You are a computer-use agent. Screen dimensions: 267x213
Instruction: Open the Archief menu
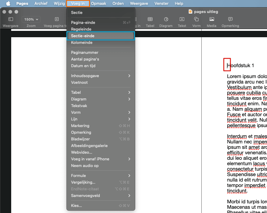[41, 3]
